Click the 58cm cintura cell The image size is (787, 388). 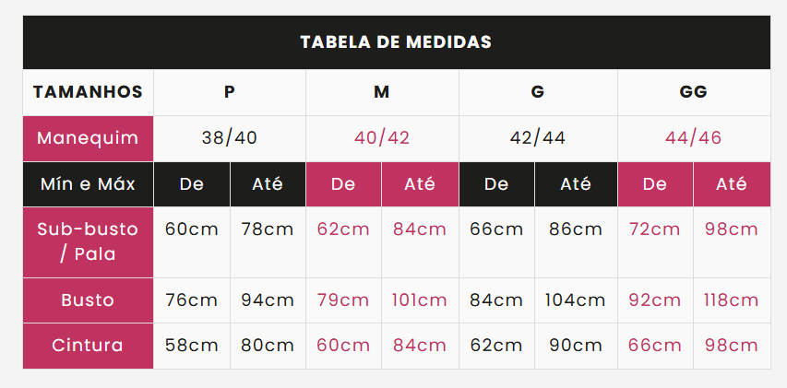coord(192,346)
